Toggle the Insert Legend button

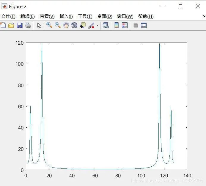tap(125, 26)
